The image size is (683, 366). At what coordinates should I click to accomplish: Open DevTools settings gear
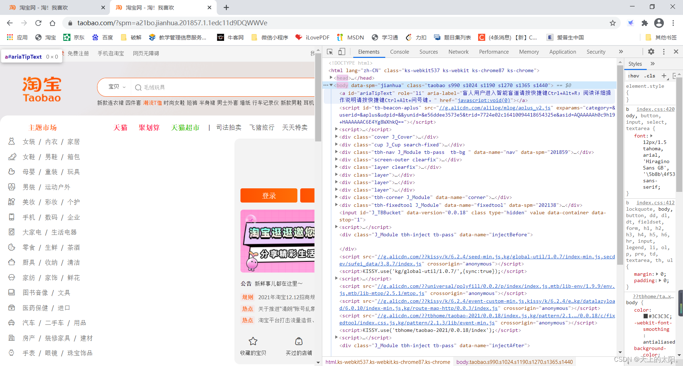pyautogui.click(x=651, y=52)
